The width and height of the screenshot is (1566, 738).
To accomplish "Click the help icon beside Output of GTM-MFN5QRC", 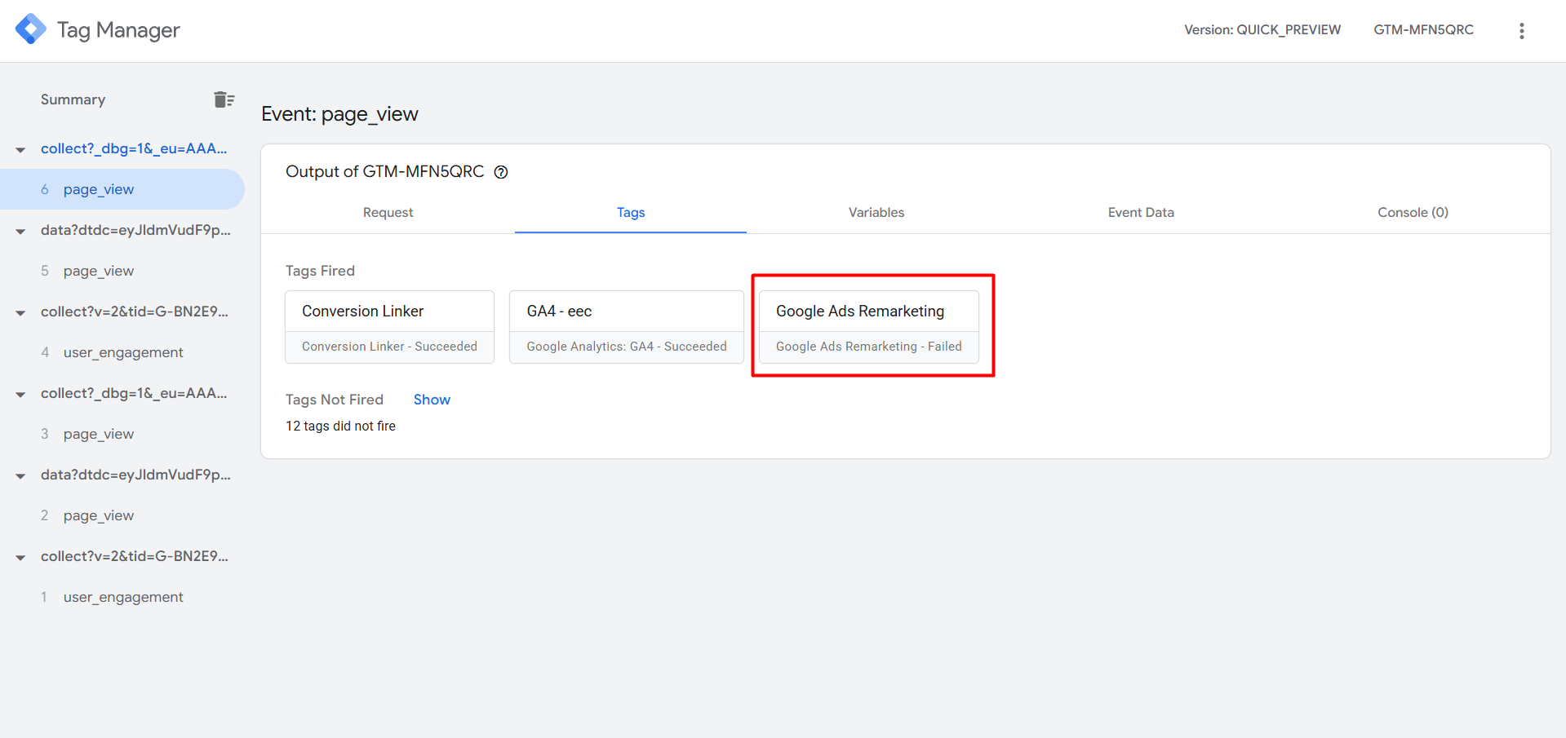I will pyautogui.click(x=501, y=172).
